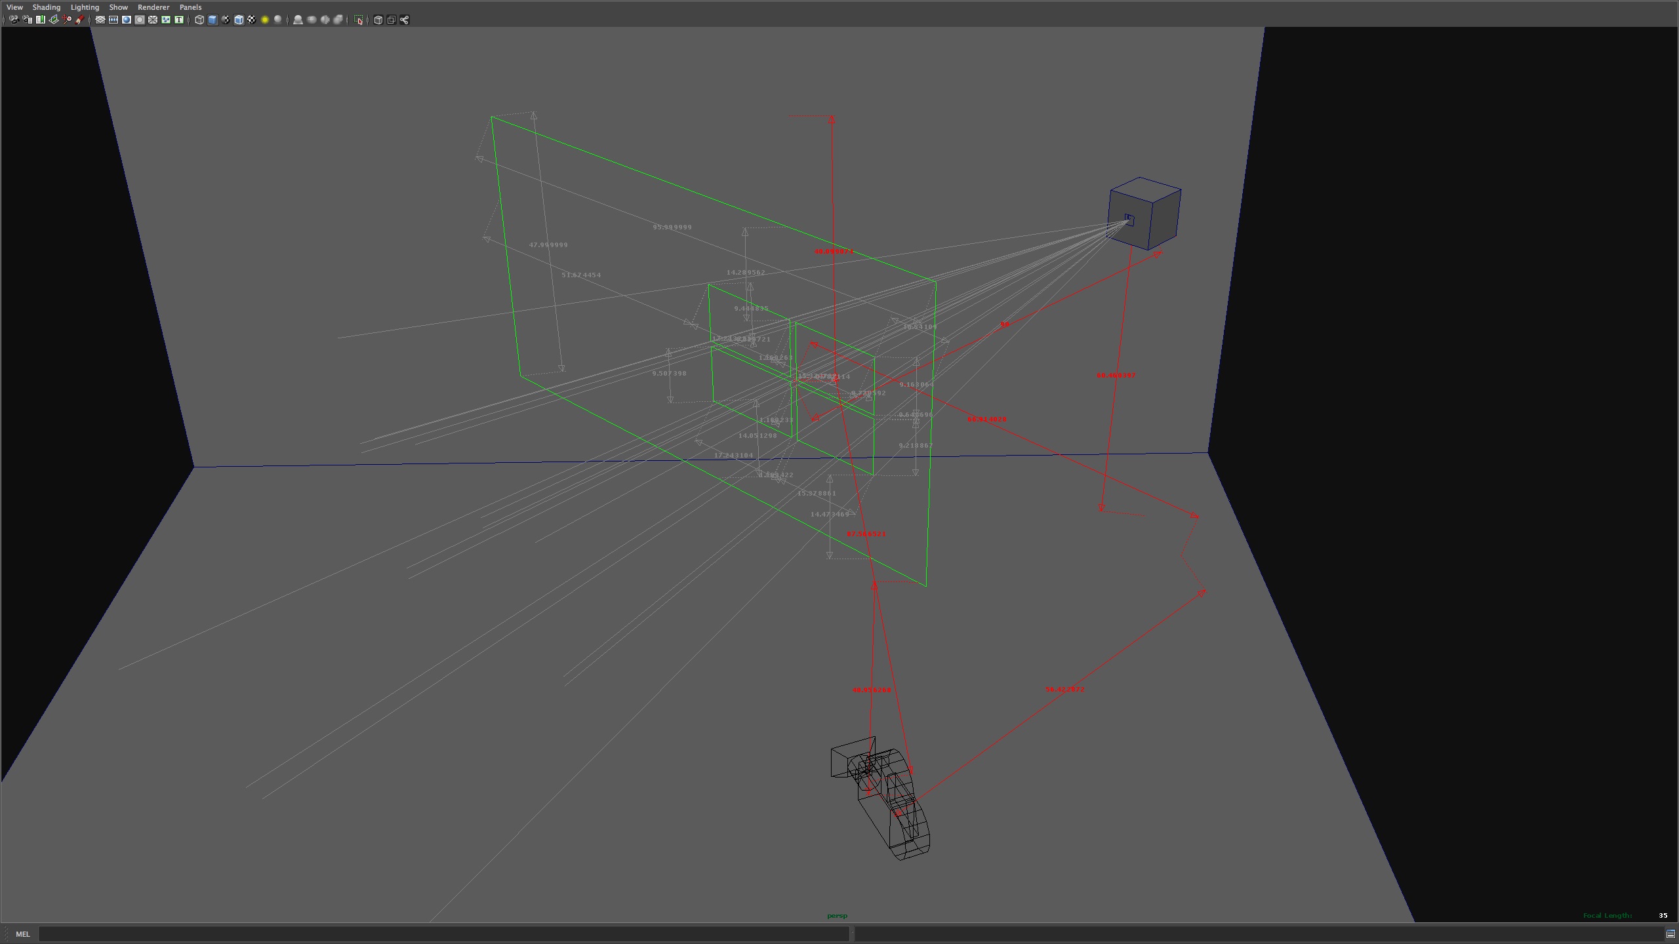Click the wireframe shading mode icon

click(198, 20)
